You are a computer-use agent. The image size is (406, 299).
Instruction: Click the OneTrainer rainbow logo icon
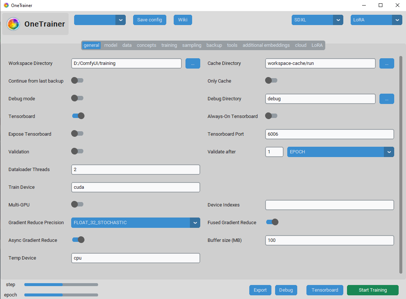click(x=13, y=24)
